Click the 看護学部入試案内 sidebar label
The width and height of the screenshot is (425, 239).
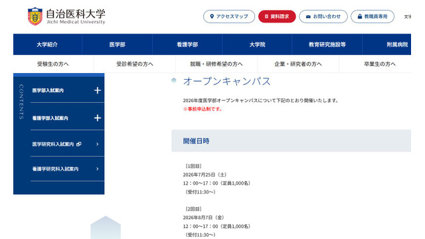point(50,118)
